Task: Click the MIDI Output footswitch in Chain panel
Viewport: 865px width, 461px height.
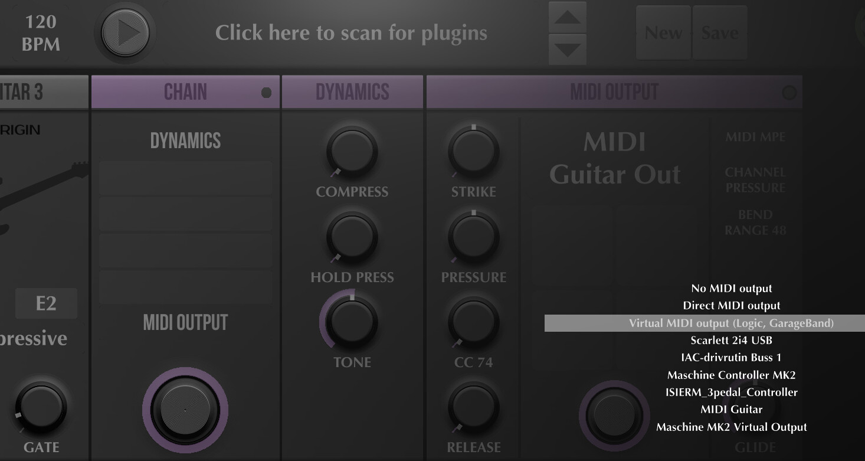Action: [x=185, y=409]
